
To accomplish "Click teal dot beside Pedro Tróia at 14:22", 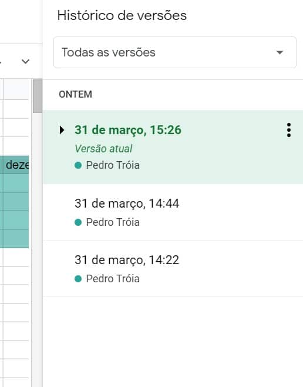I will tap(78, 279).
